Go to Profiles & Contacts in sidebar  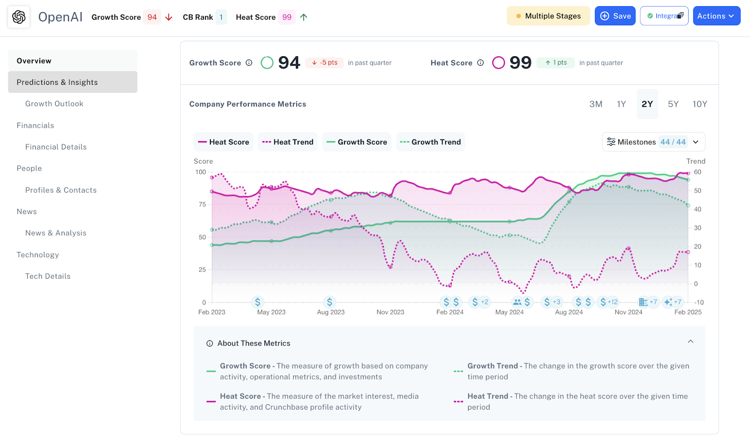(61, 190)
